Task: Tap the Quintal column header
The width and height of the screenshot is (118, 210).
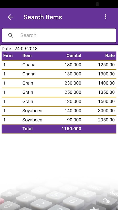Action: (74, 56)
